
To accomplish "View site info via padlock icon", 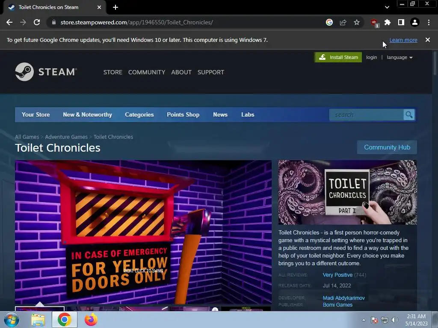I will [54, 22].
